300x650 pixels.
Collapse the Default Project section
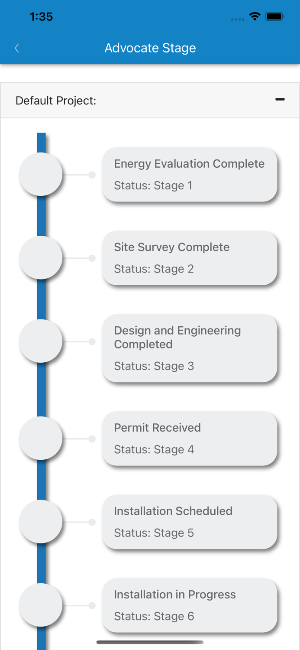click(x=280, y=100)
